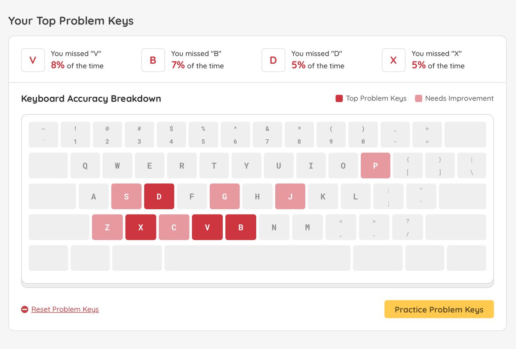Click the 3 / hash key
The height and width of the screenshot is (349, 516).
pos(139,135)
